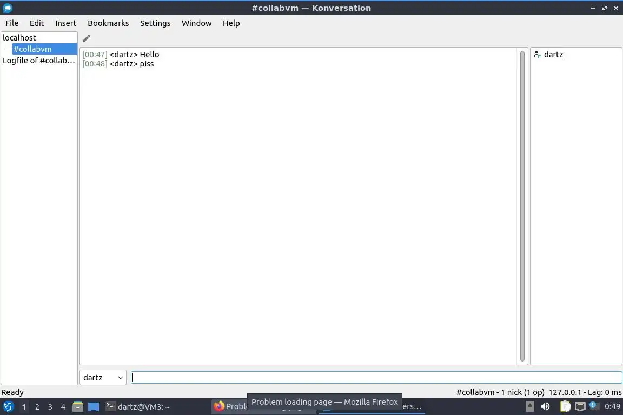Click the "127.0.0.1 - Lag: 0 ms" status text
This screenshot has width=623, height=415.
coord(585,392)
